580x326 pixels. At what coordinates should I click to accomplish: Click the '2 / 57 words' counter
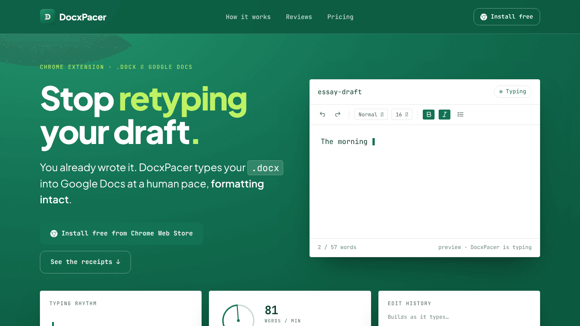pos(337,247)
